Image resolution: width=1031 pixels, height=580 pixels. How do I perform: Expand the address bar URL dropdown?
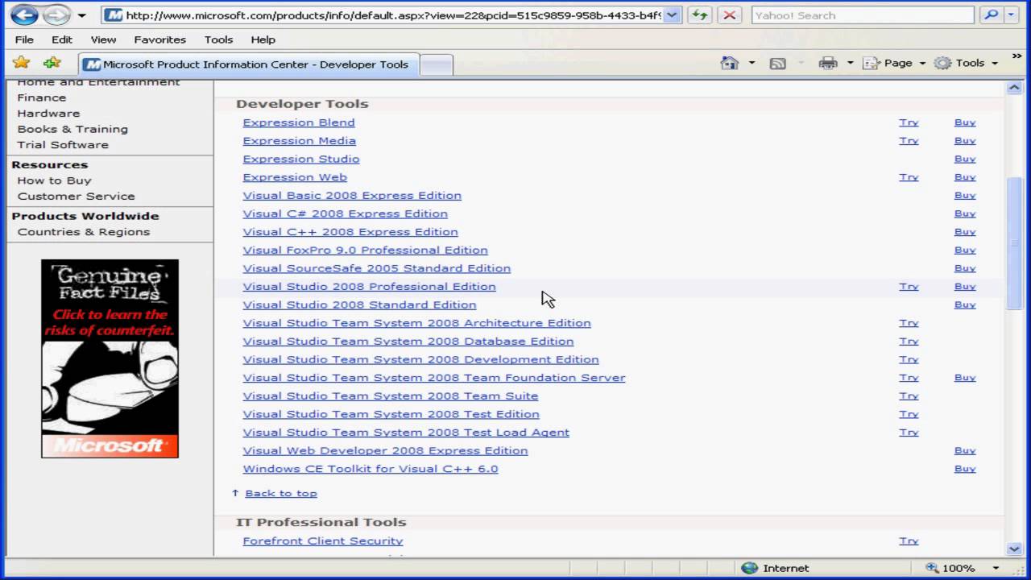click(x=672, y=15)
